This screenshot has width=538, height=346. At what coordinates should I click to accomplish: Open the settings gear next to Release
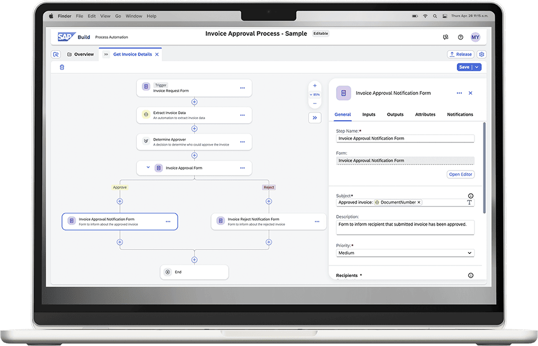coord(482,54)
